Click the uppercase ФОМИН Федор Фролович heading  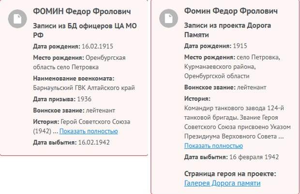[82, 12]
